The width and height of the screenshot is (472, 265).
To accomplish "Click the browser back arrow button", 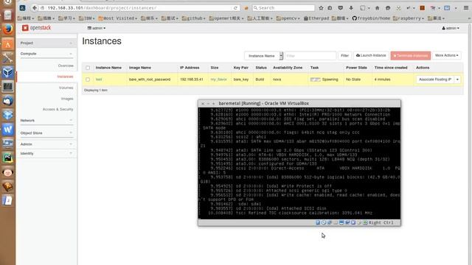I will click(35, 8).
